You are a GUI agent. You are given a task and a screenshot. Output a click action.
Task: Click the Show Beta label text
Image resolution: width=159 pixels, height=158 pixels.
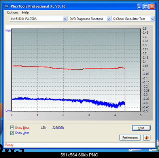click(x=22, y=128)
